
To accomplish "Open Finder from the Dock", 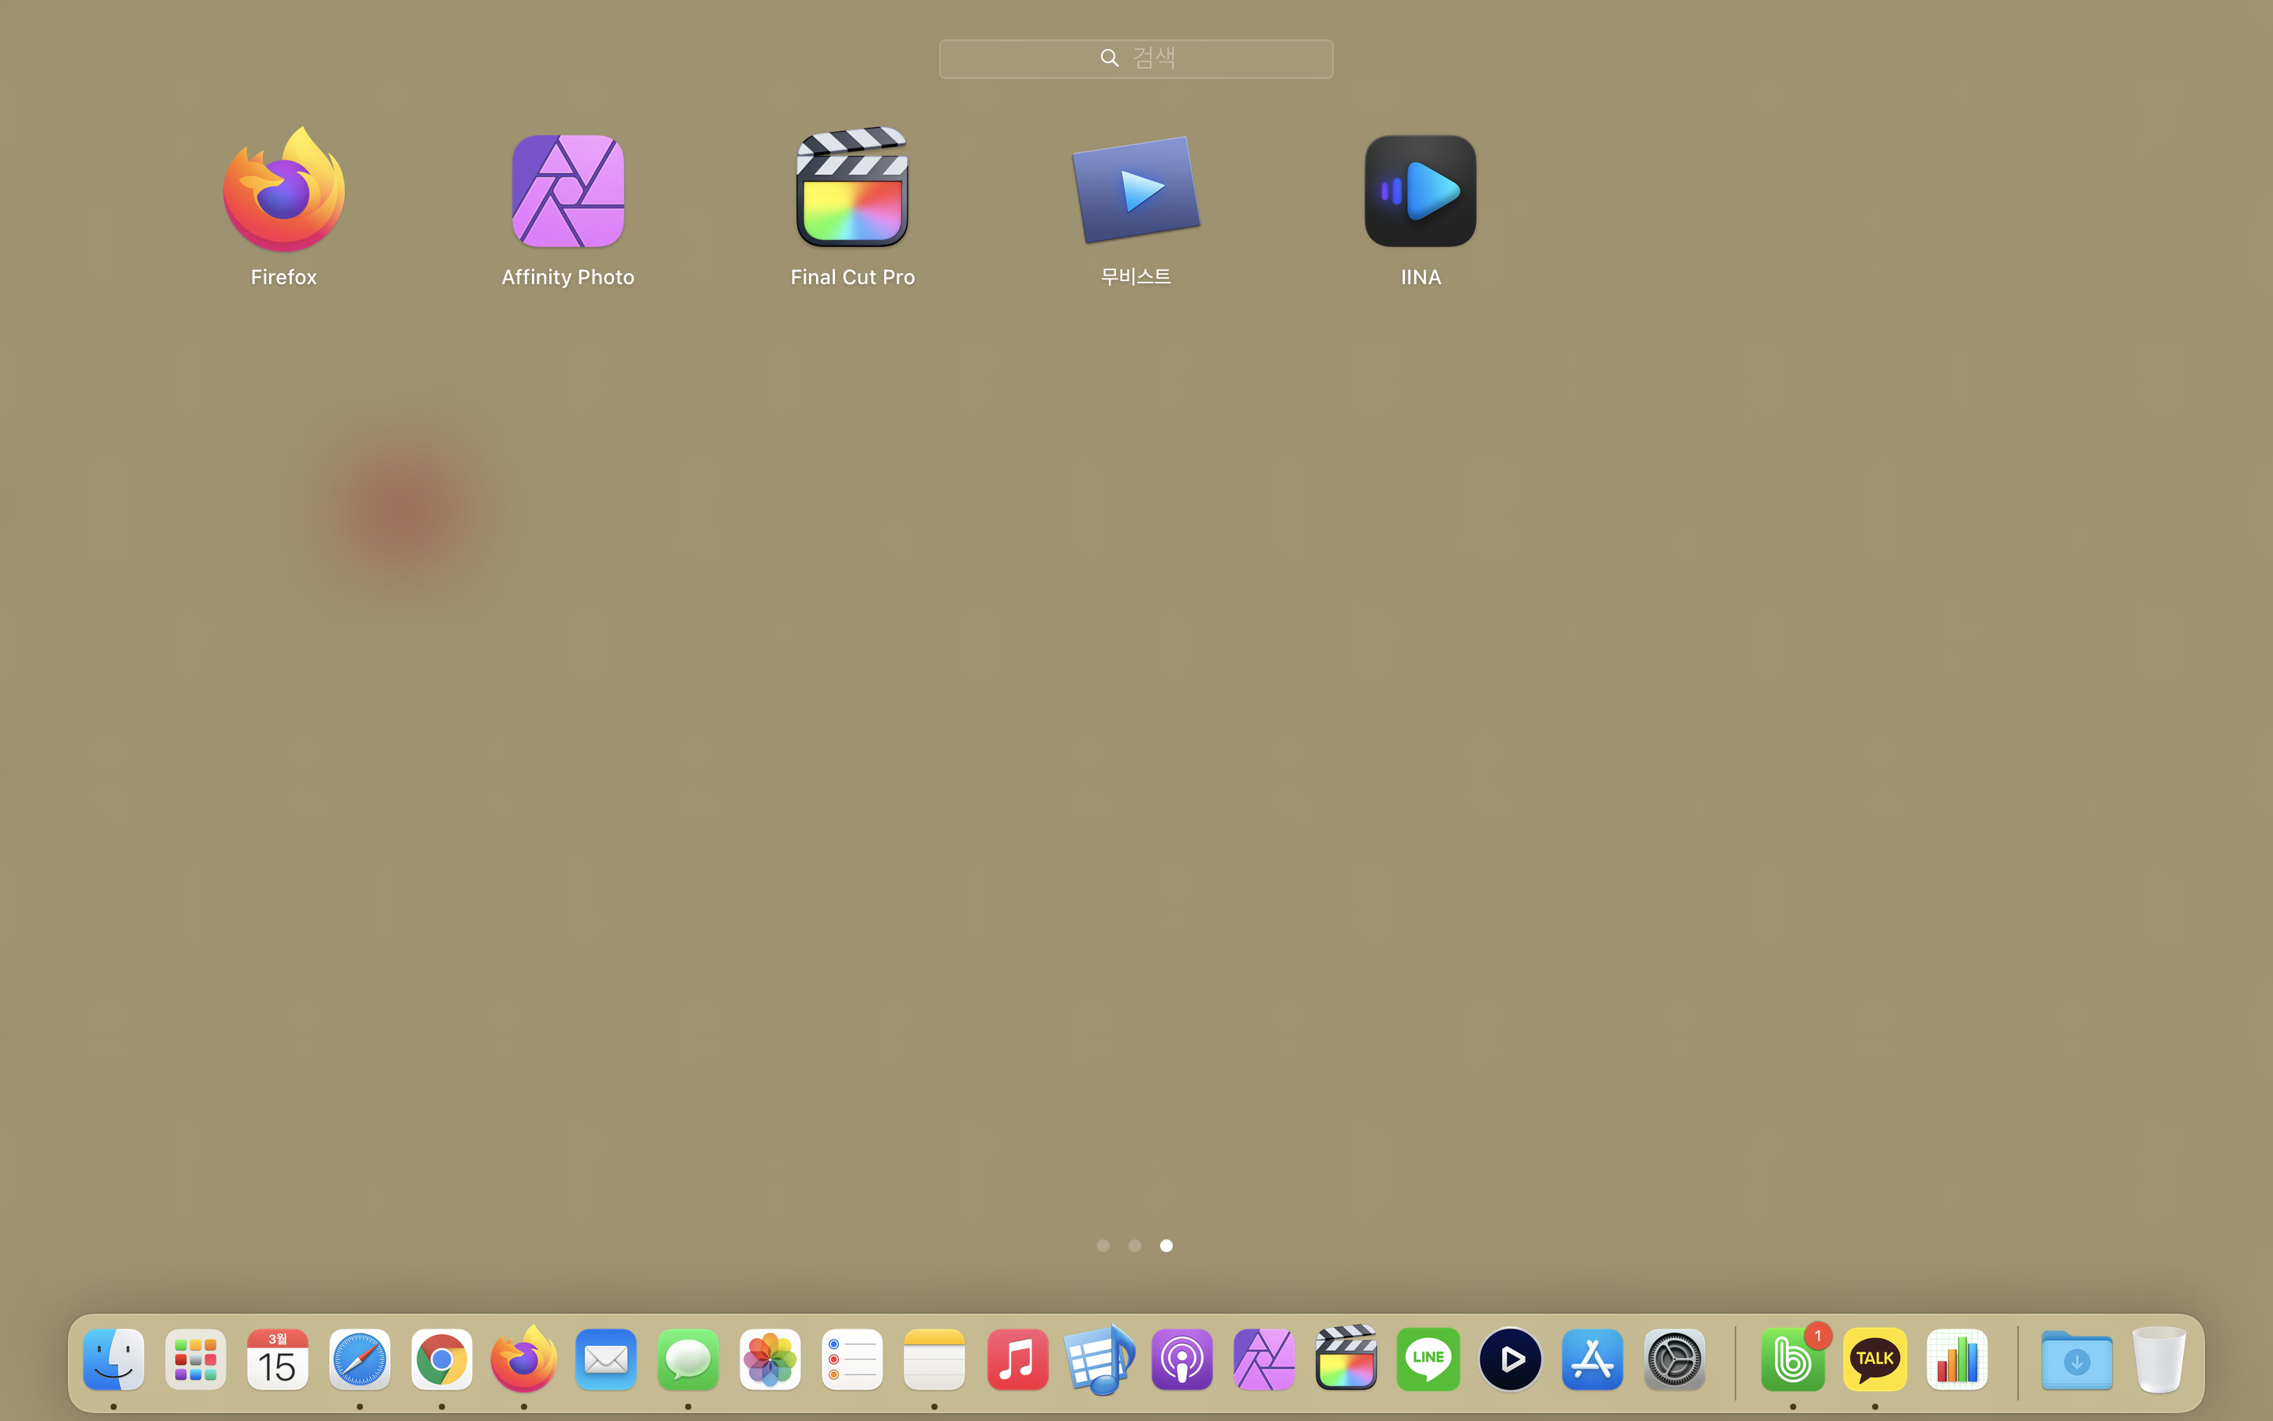I will click(114, 1360).
